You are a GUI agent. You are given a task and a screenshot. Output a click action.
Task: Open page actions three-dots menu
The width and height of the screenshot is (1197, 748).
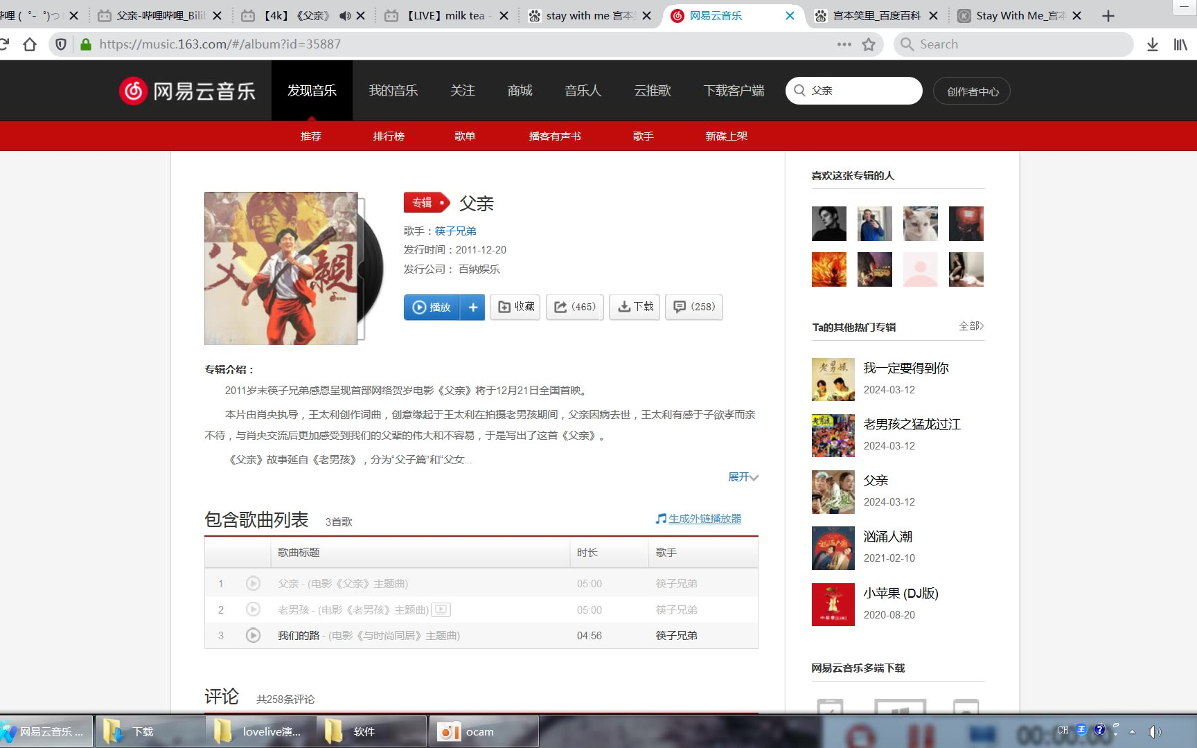[x=844, y=44]
